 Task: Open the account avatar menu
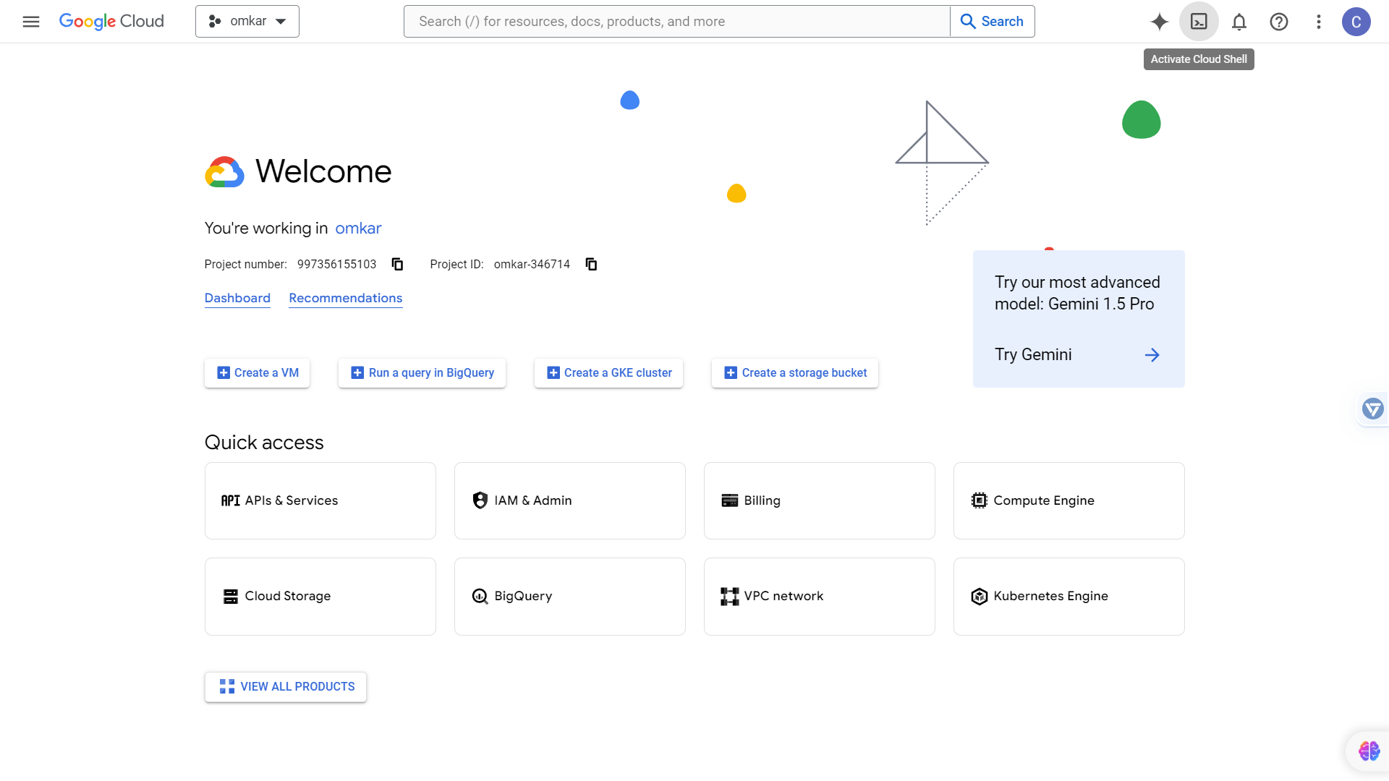pos(1356,22)
